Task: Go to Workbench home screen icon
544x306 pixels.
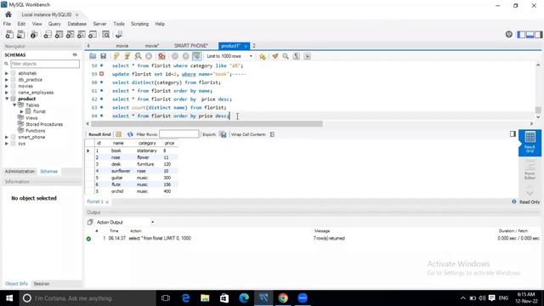Action: (x=8, y=14)
